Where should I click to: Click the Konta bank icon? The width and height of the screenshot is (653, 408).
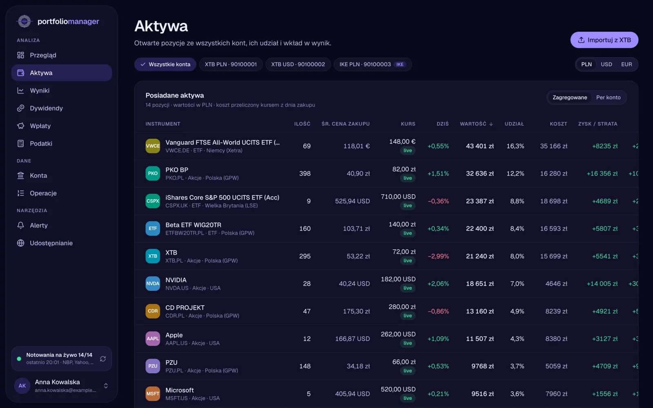[x=21, y=175]
